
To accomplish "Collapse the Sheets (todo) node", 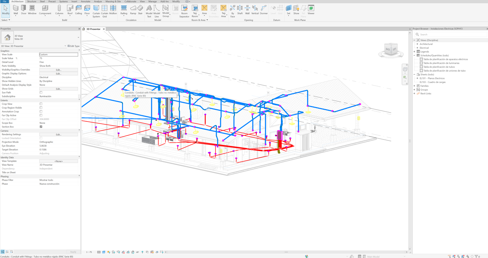I will click(x=414, y=74).
